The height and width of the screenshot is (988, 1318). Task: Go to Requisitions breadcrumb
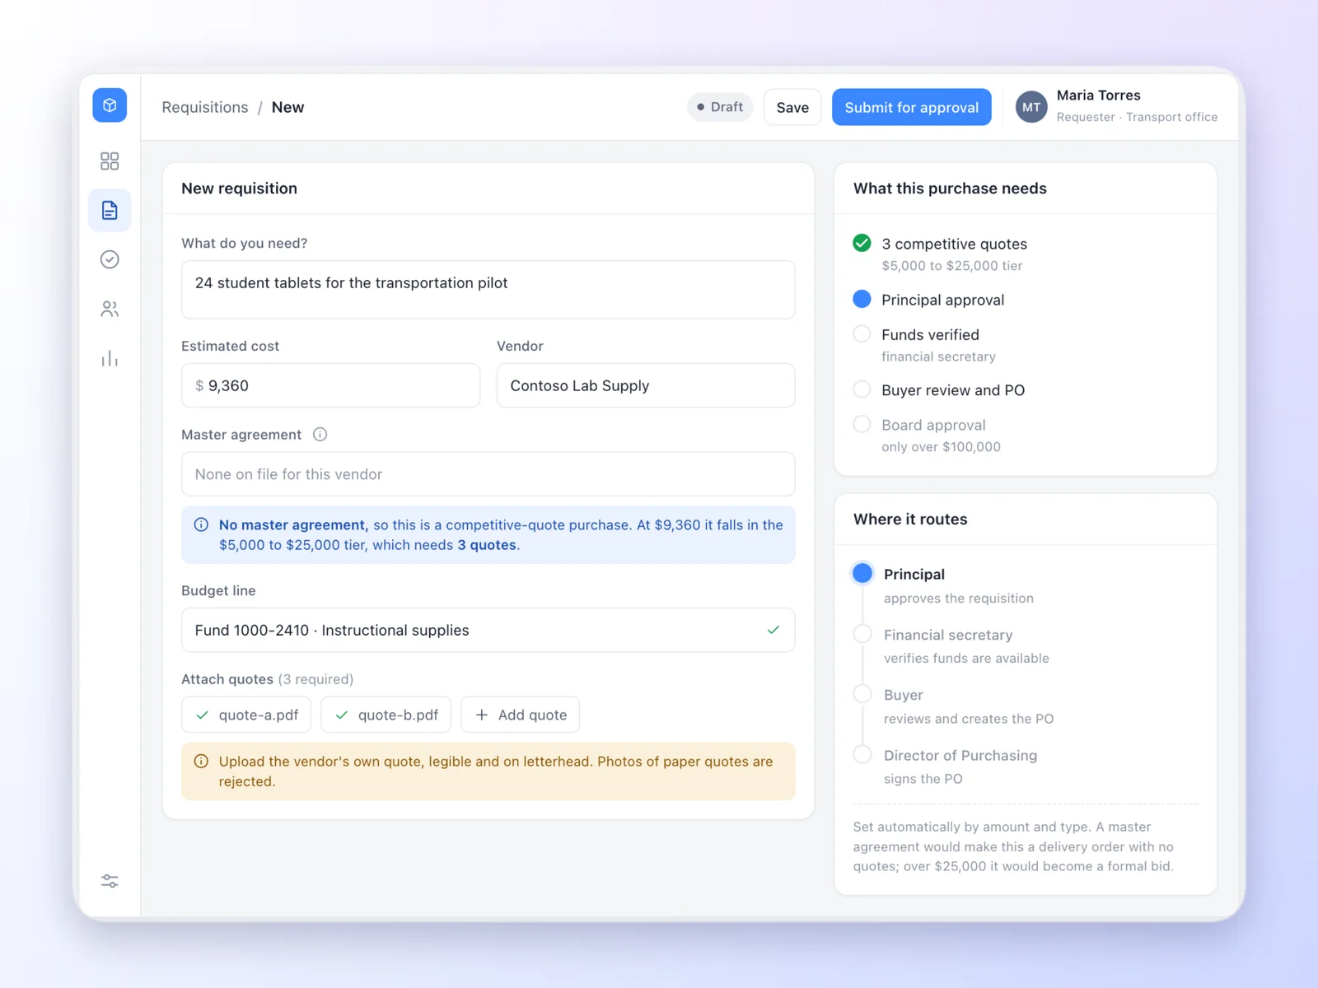(205, 107)
